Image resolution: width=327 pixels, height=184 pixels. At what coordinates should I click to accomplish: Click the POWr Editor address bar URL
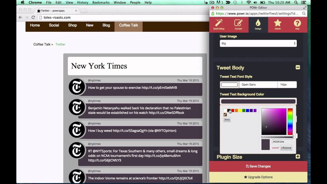coord(257,14)
